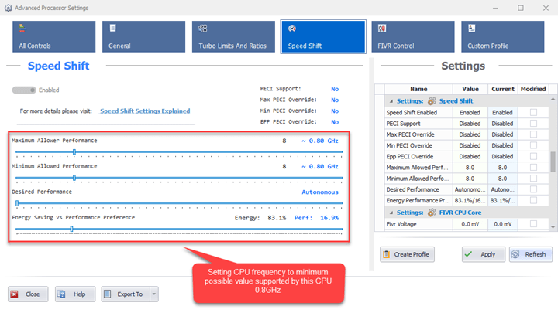Click the Refresh button

pos(531,254)
